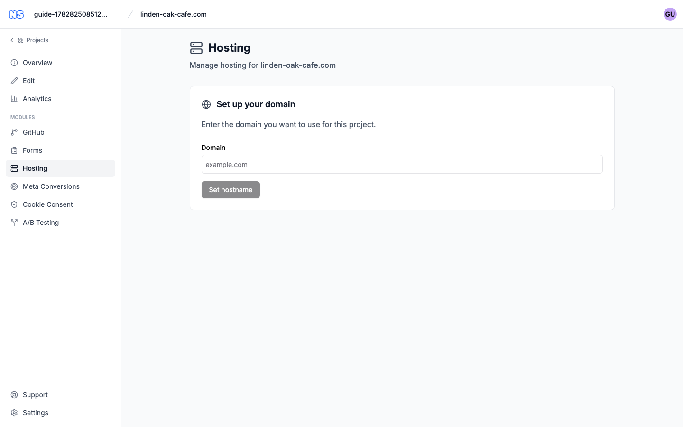Open the Forms module
Viewport: 683px width, 427px height.
click(60, 150)
